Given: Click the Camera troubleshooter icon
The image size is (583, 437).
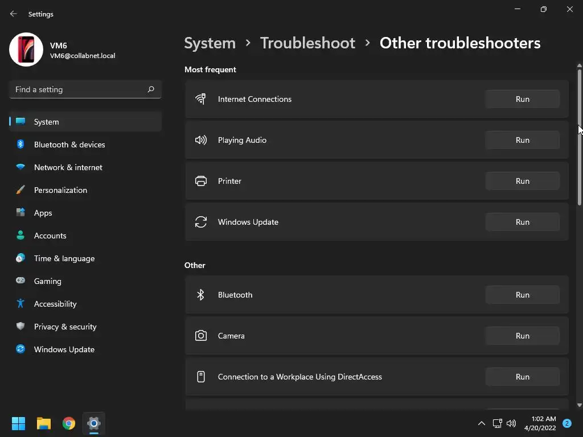Looking at the screenshot, I should coord(200,336).
